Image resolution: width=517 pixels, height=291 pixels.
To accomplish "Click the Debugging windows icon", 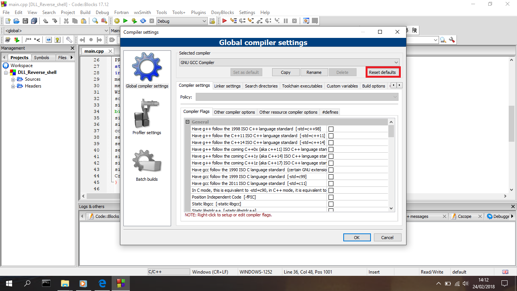I will [x=306, y=21].
